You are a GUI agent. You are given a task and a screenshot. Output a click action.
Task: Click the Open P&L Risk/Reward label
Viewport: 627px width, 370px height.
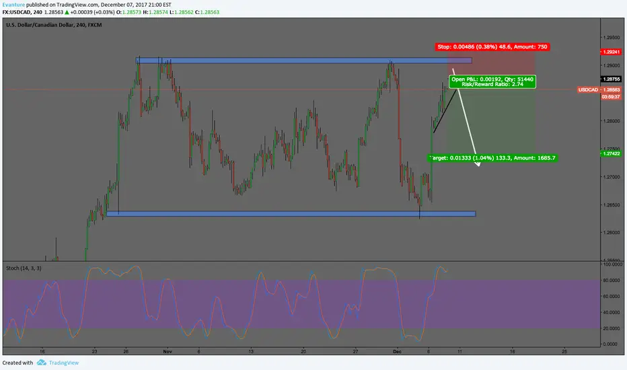click(x=492, y=81)
